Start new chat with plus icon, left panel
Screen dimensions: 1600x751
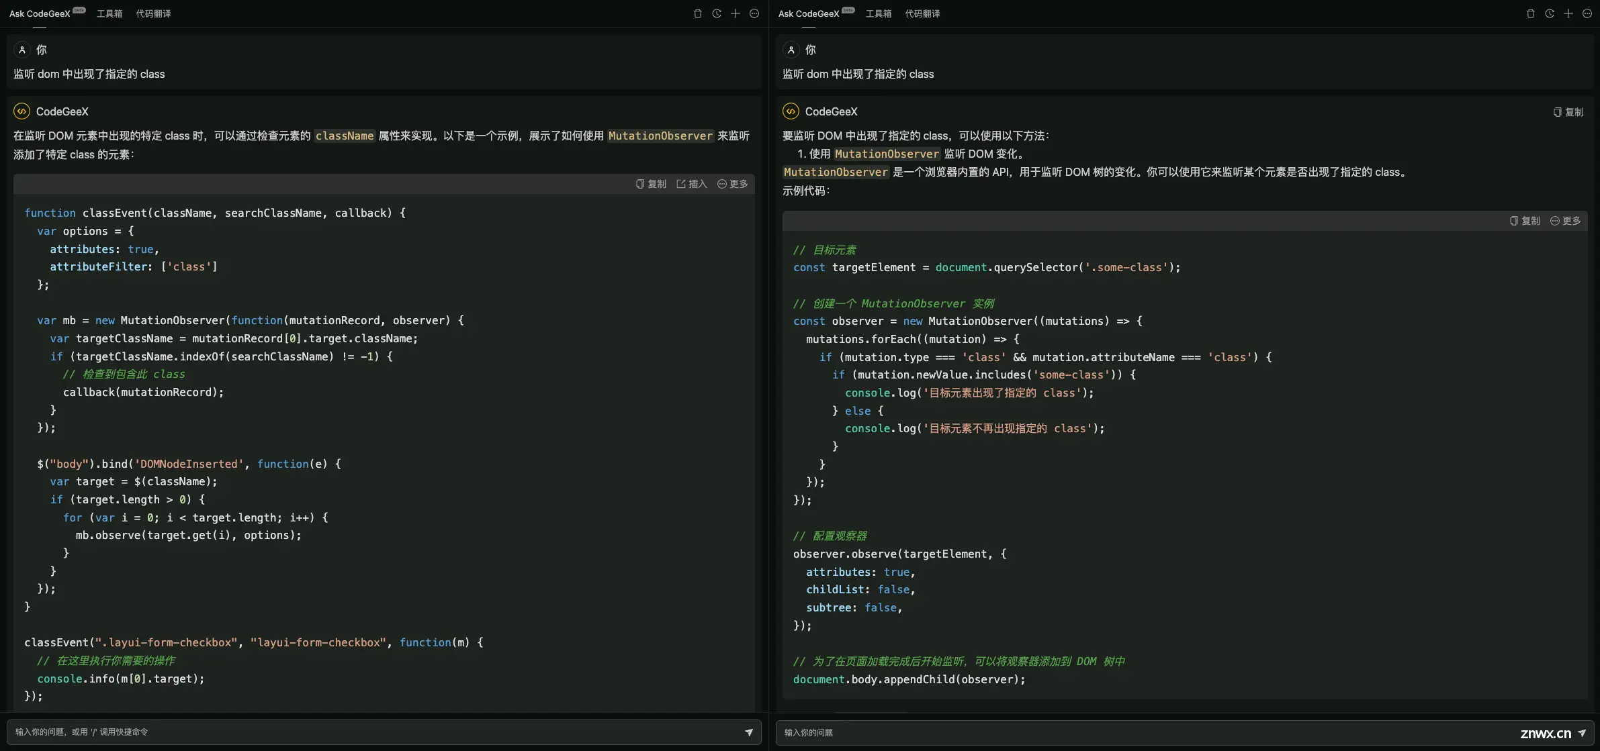pyautogui.click(x=736, y=13)
